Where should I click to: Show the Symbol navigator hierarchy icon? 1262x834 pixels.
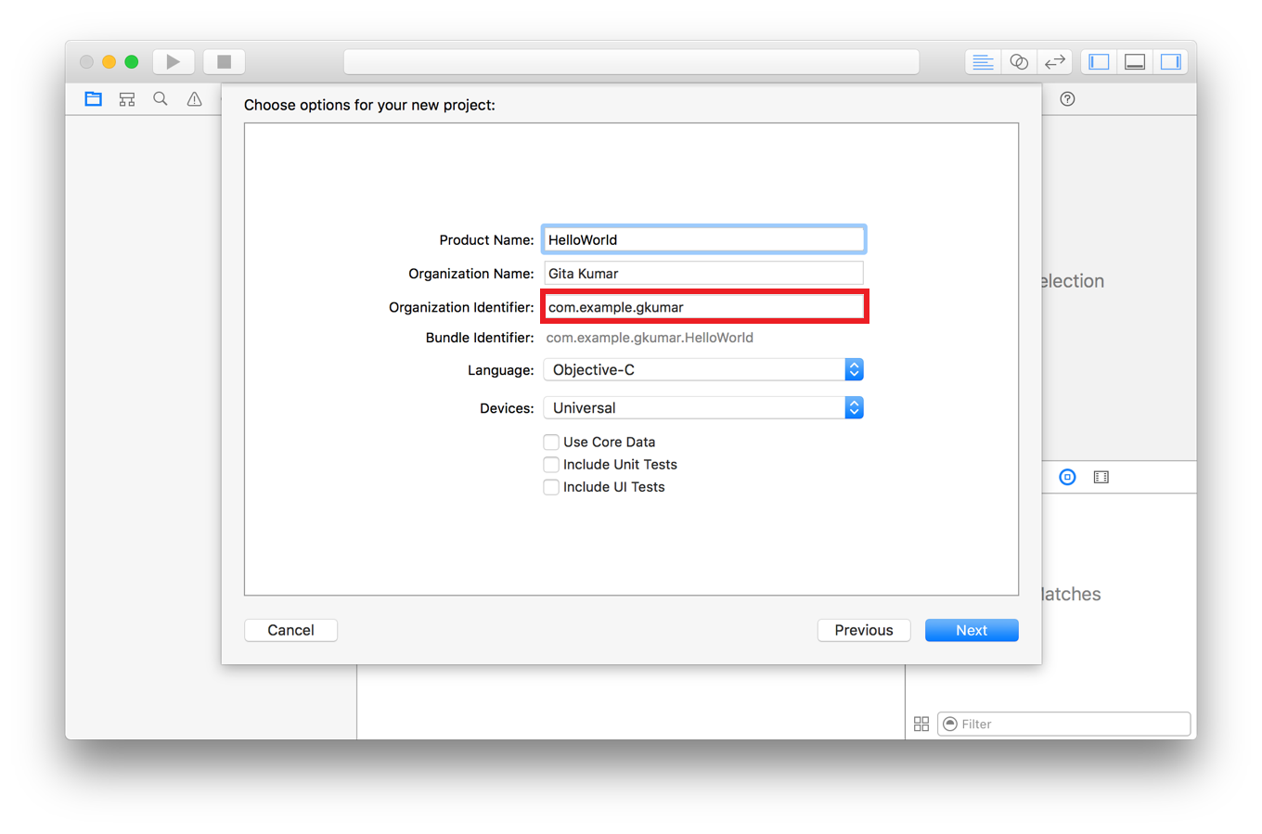click(x=127, y=99)
